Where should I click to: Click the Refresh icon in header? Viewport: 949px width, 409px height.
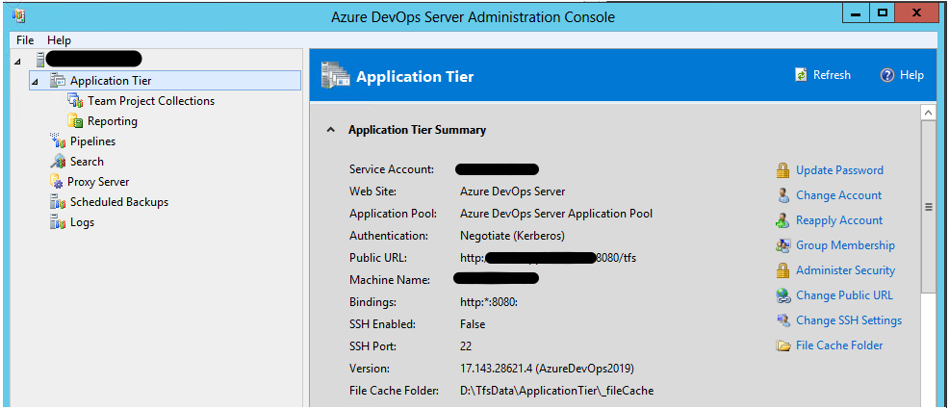coord(801,75)
